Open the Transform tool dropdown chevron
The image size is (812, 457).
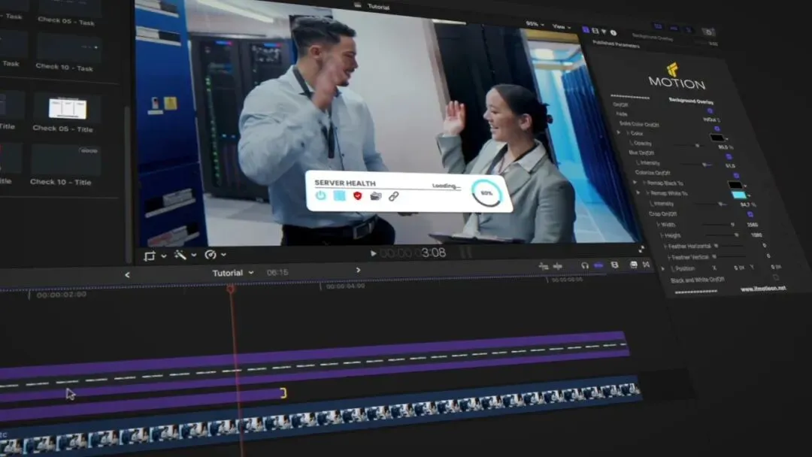pos(164,256)
